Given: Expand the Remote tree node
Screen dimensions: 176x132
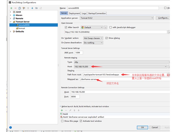Looking at the screenshot, I should (10, 18).
